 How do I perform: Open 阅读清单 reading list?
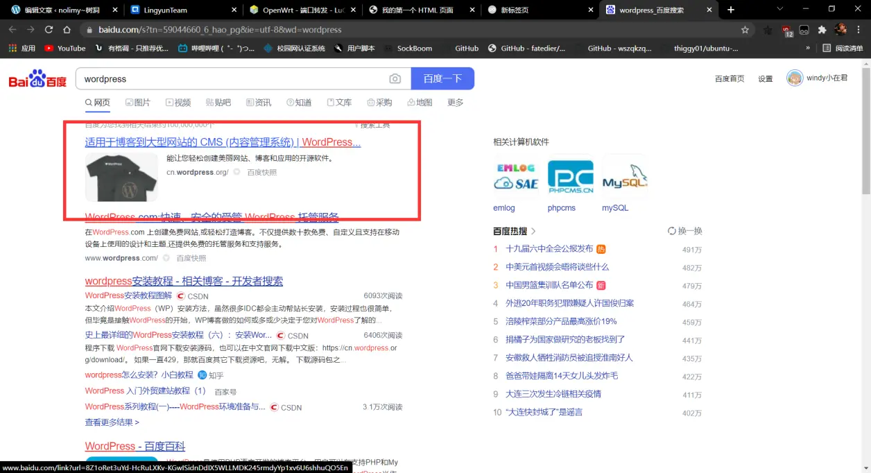[x=843, y=49]
